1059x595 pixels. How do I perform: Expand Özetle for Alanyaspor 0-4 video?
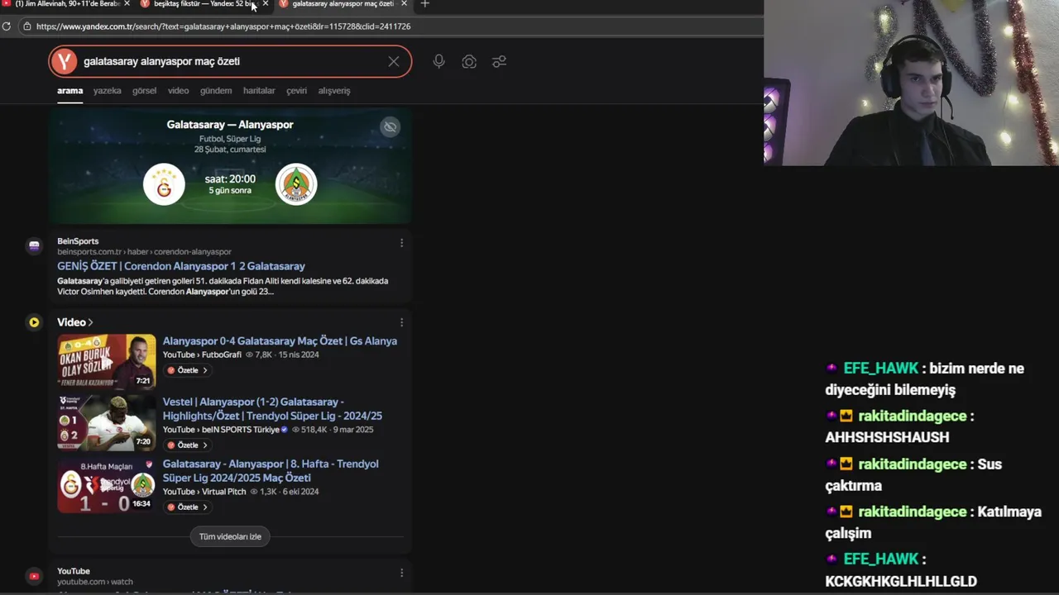pyautogui.click(x=188, y=370)
